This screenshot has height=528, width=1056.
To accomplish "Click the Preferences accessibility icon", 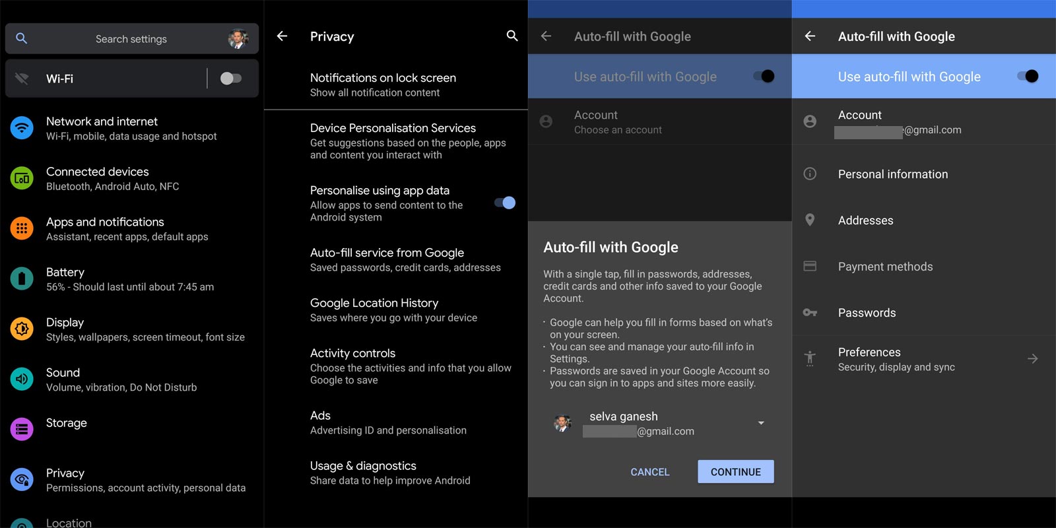I will (x=810, y=358).
